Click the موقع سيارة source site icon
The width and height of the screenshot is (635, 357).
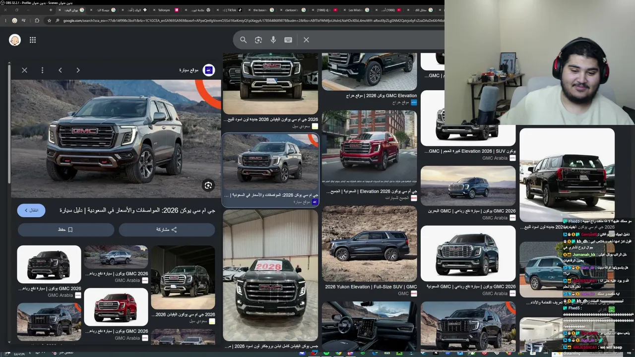click(x=209, y=70)
